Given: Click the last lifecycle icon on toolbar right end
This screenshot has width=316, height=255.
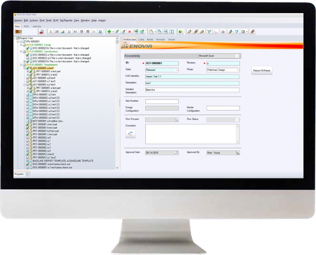Looking at the screenshot, I should pyautogui.click(x=252, y=32).
